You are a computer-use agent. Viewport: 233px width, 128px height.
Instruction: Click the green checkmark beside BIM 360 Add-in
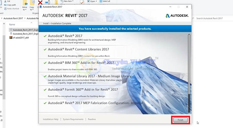point(45,63)
